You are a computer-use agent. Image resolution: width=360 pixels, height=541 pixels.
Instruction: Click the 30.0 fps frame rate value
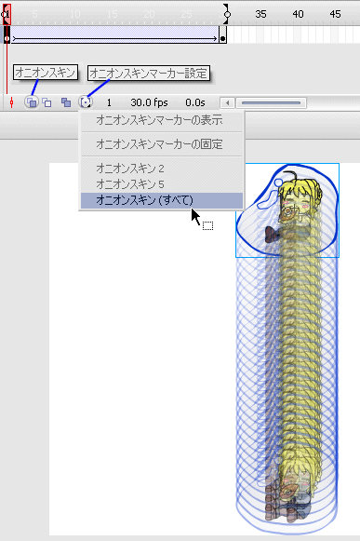click(x=149, y=102)
